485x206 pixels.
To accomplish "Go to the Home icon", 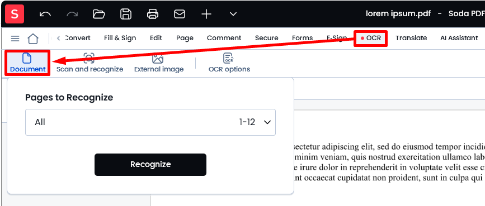I will tap(33, 39).
